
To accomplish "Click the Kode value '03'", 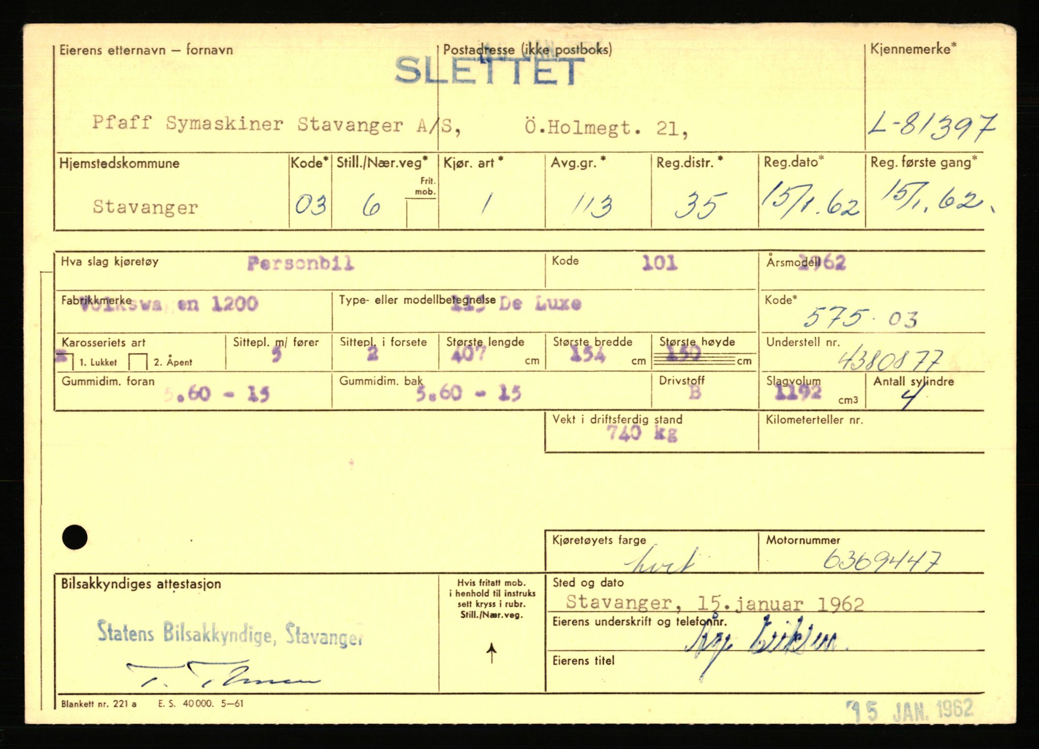I will point(310,205).
